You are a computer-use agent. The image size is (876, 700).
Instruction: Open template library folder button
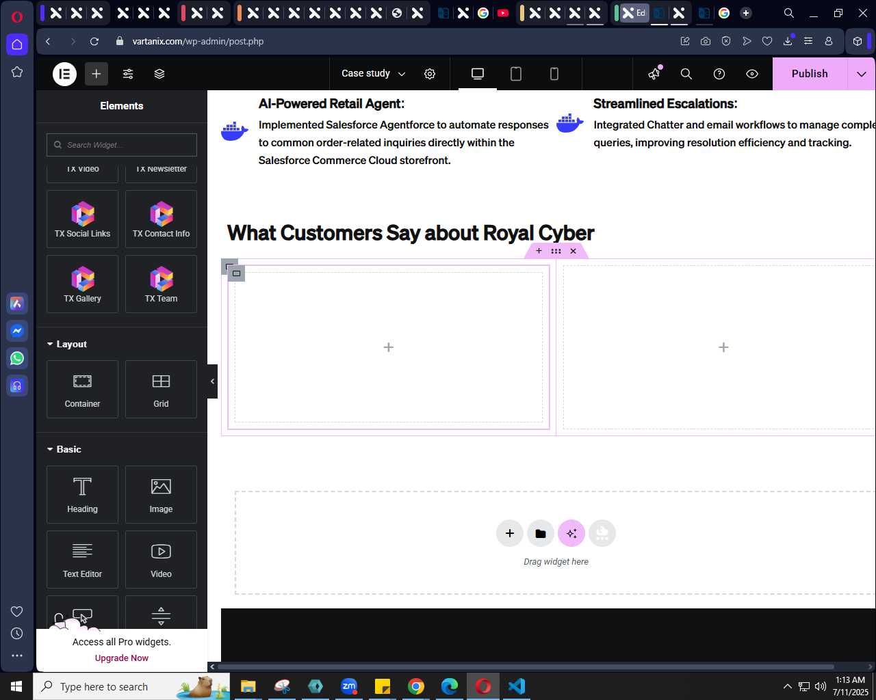point(541,533)
